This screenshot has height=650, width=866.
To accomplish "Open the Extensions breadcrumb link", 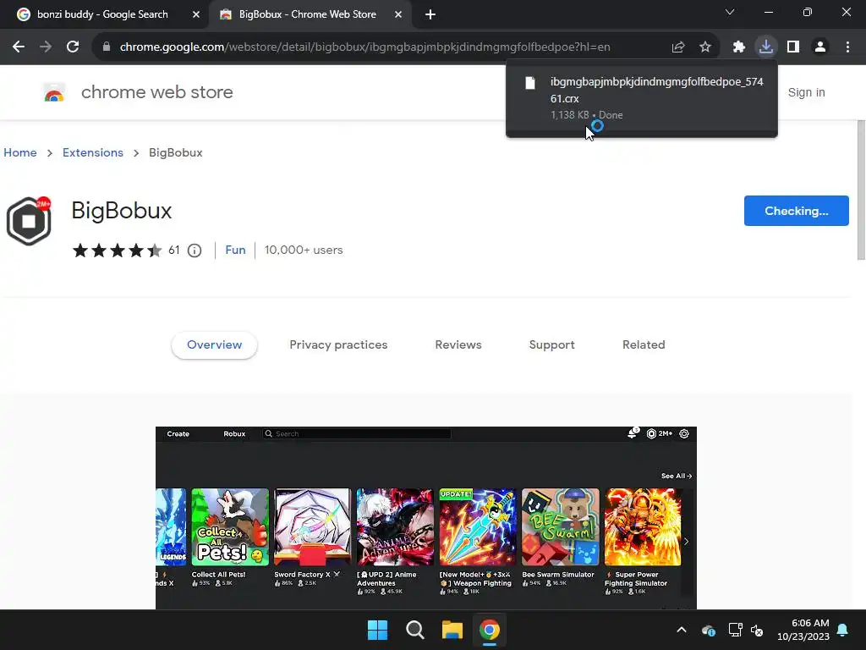I will pyautogui.click(x=93, y=152).
